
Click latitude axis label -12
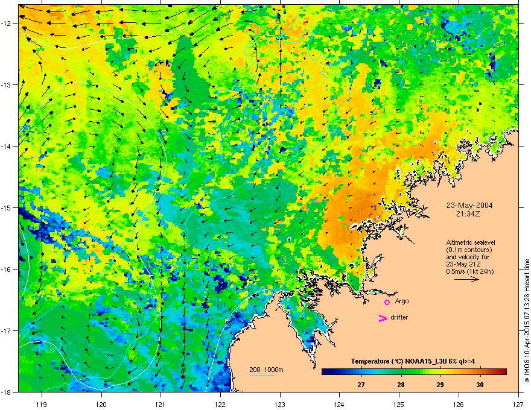tap(6, 24)
